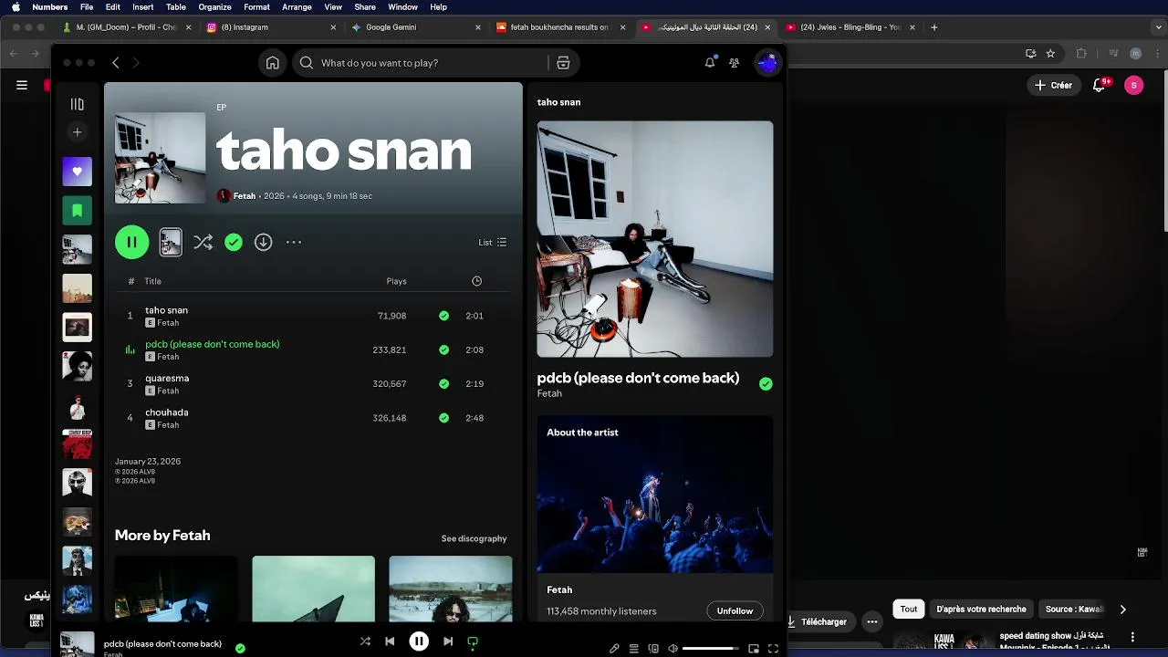1168x657 pixels.
Task: Select Tout filter chip in YouTube
Action: (x=909, y=610)
